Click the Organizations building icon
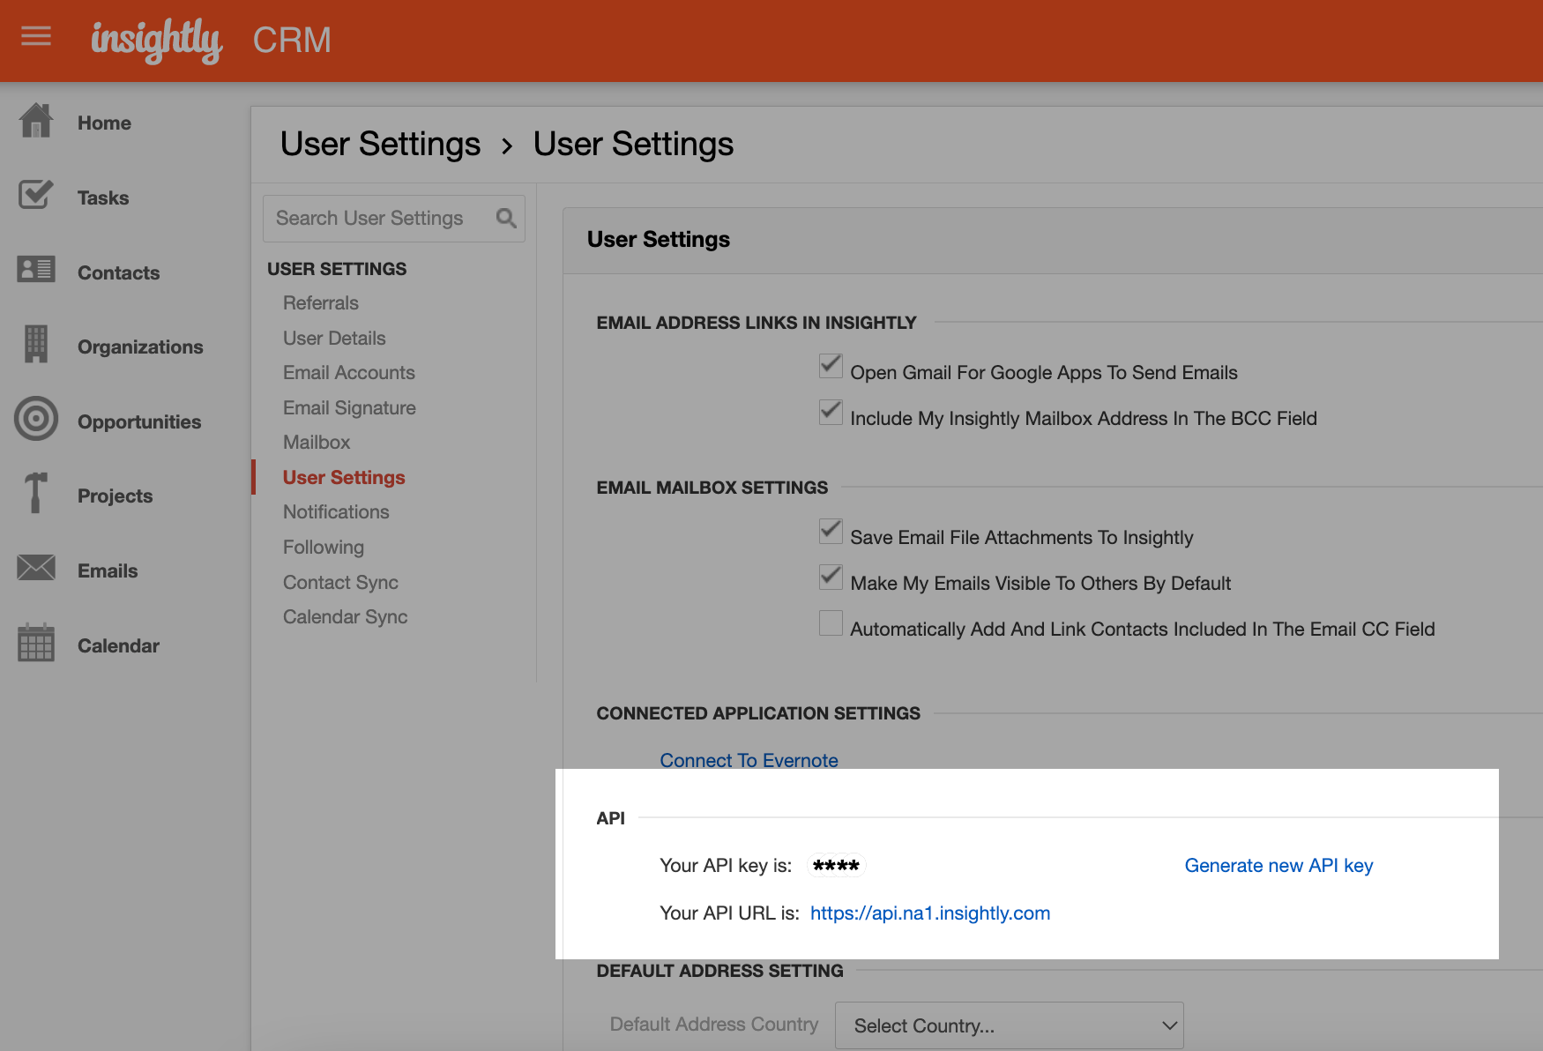 [x=36, y=344]
